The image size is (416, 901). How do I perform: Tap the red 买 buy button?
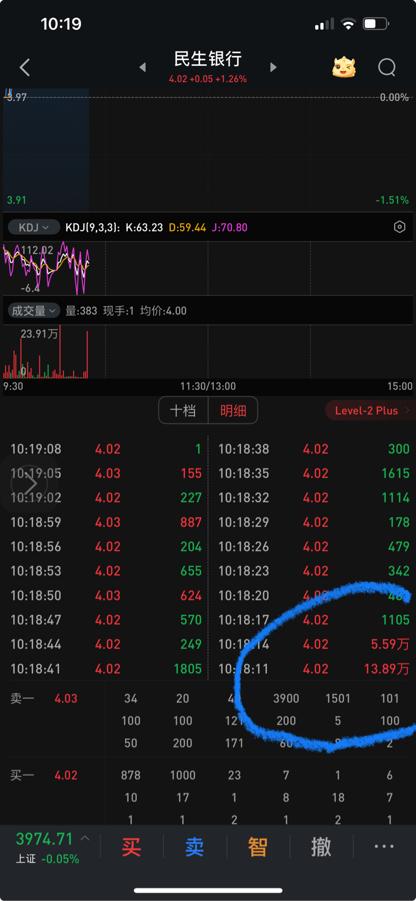tap(131, 846)
